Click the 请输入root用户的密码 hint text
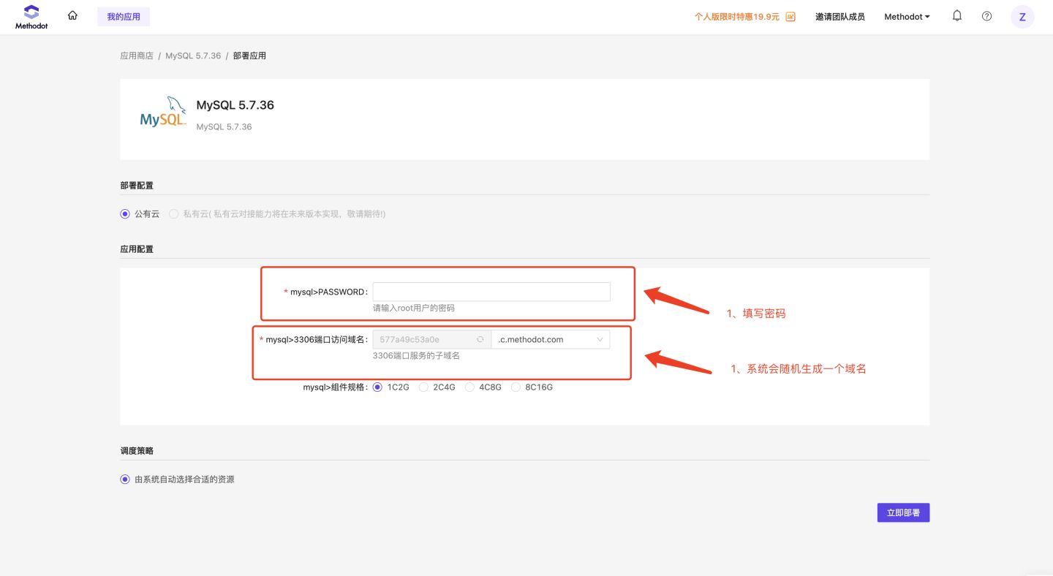This screenshot has height=576, width=1053. point(414,308)
